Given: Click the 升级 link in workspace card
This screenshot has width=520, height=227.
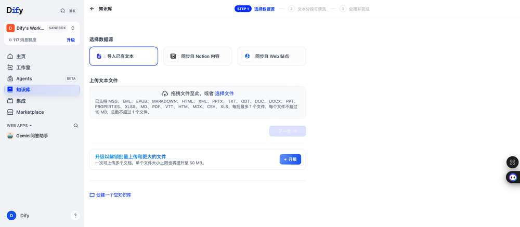Looking at the screenshot, I should pyautogui.click(x=71, y=40).
